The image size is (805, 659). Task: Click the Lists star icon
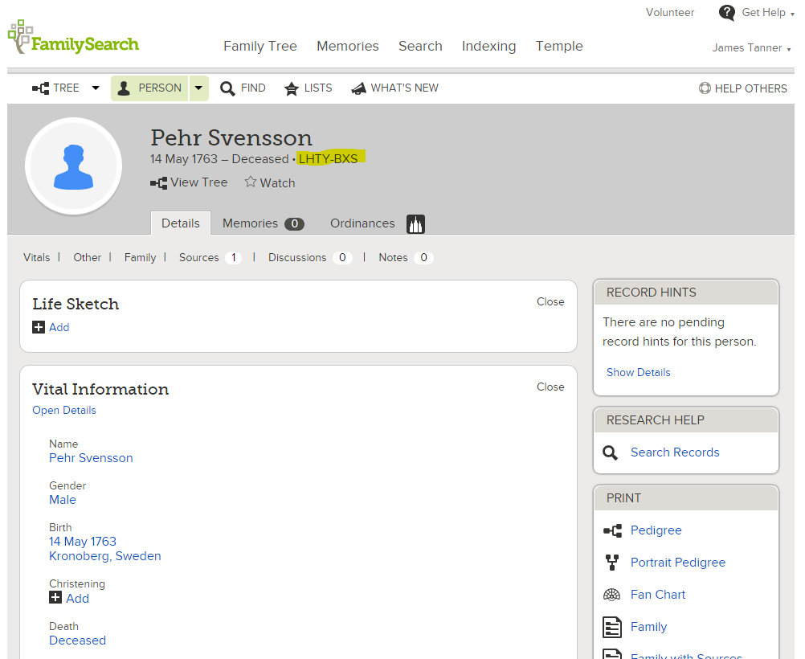coord(292,88)
